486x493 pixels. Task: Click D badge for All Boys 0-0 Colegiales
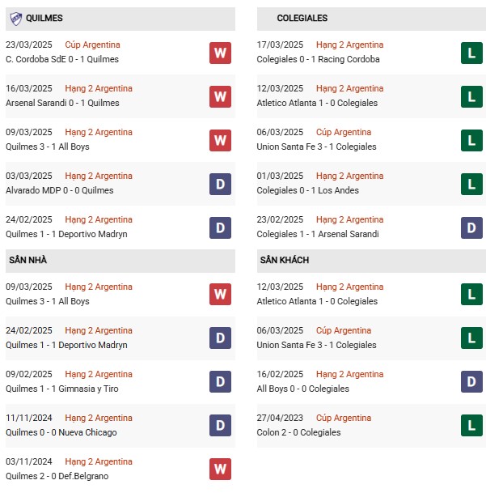coord(471,382)
